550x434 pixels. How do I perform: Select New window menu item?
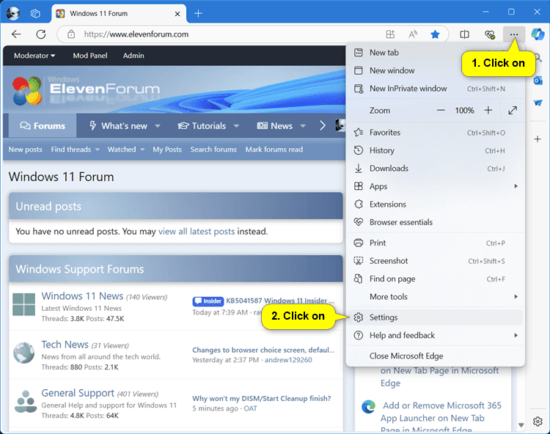pyautogui.click(x=436, y=70)
